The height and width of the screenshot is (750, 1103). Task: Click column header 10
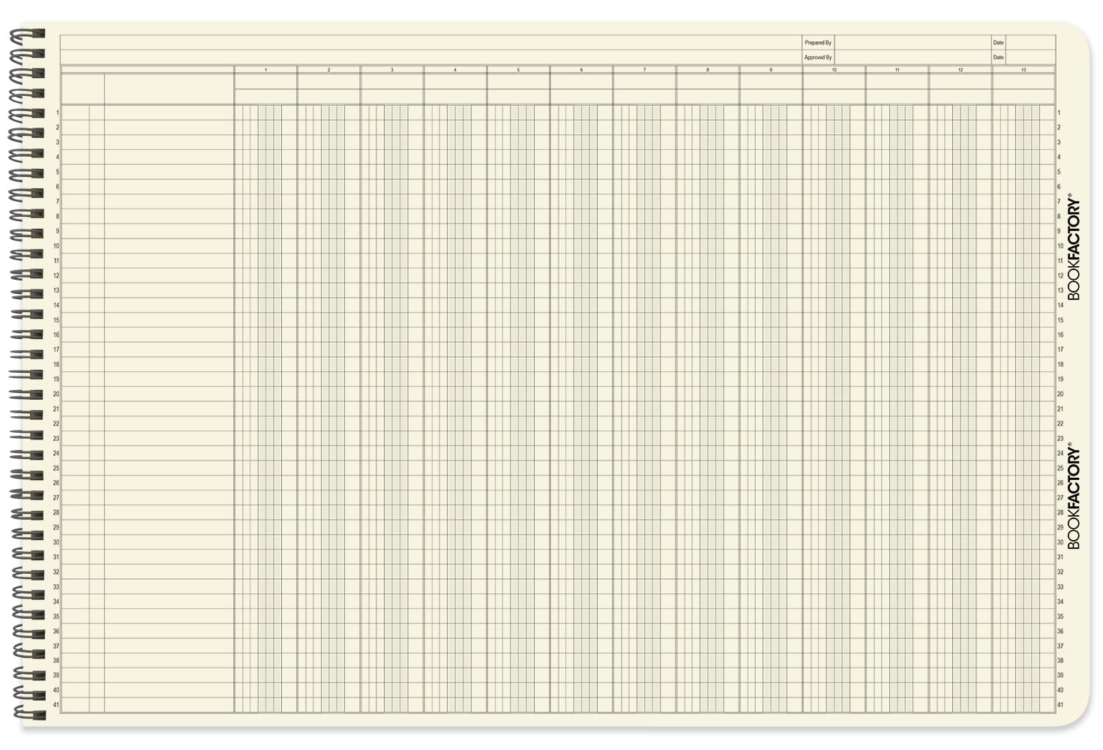tap(834, 70)
